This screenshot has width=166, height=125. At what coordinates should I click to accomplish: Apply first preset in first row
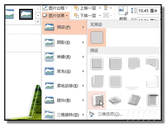pyautogui.click(x=97, y=63)
